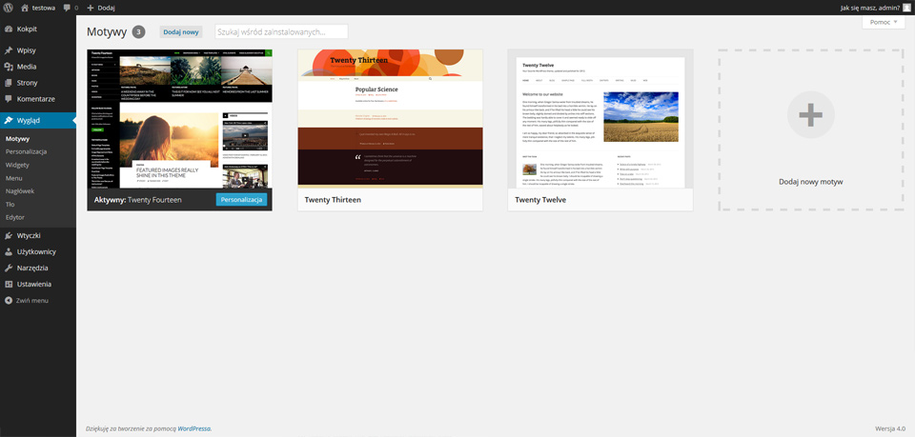Click the theme count badge showing 3
This screenshot has width=915, height=437.
click(x=138, y=32)
